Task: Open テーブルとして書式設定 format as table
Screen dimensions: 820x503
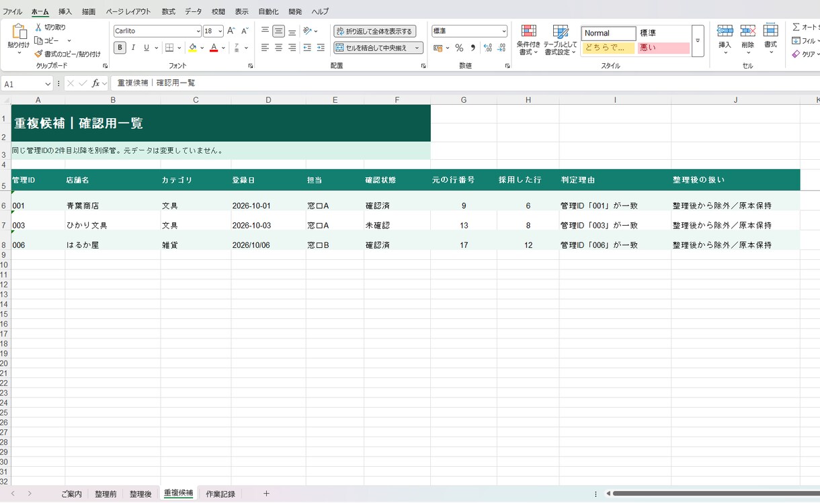Action: coord(560,40)
